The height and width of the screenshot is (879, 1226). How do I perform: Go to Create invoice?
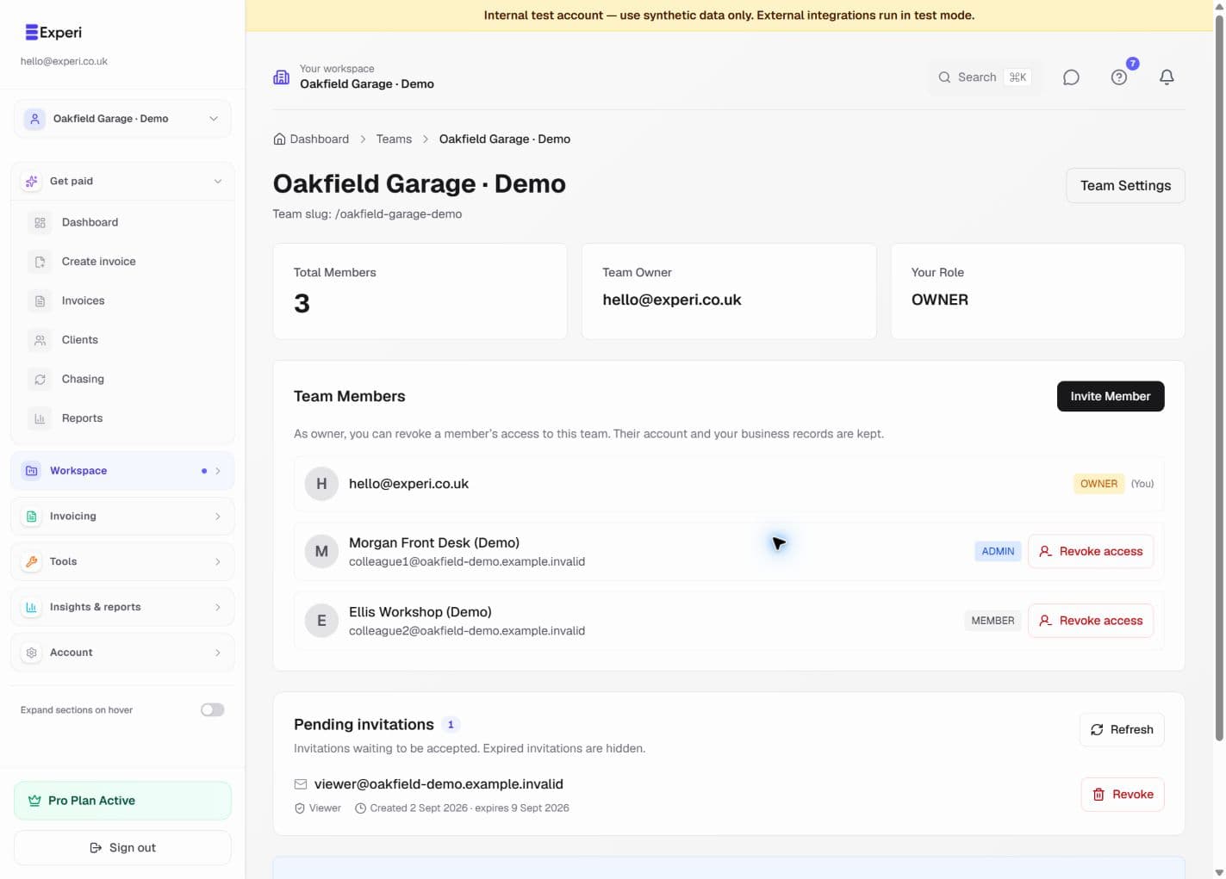(122, 262)
